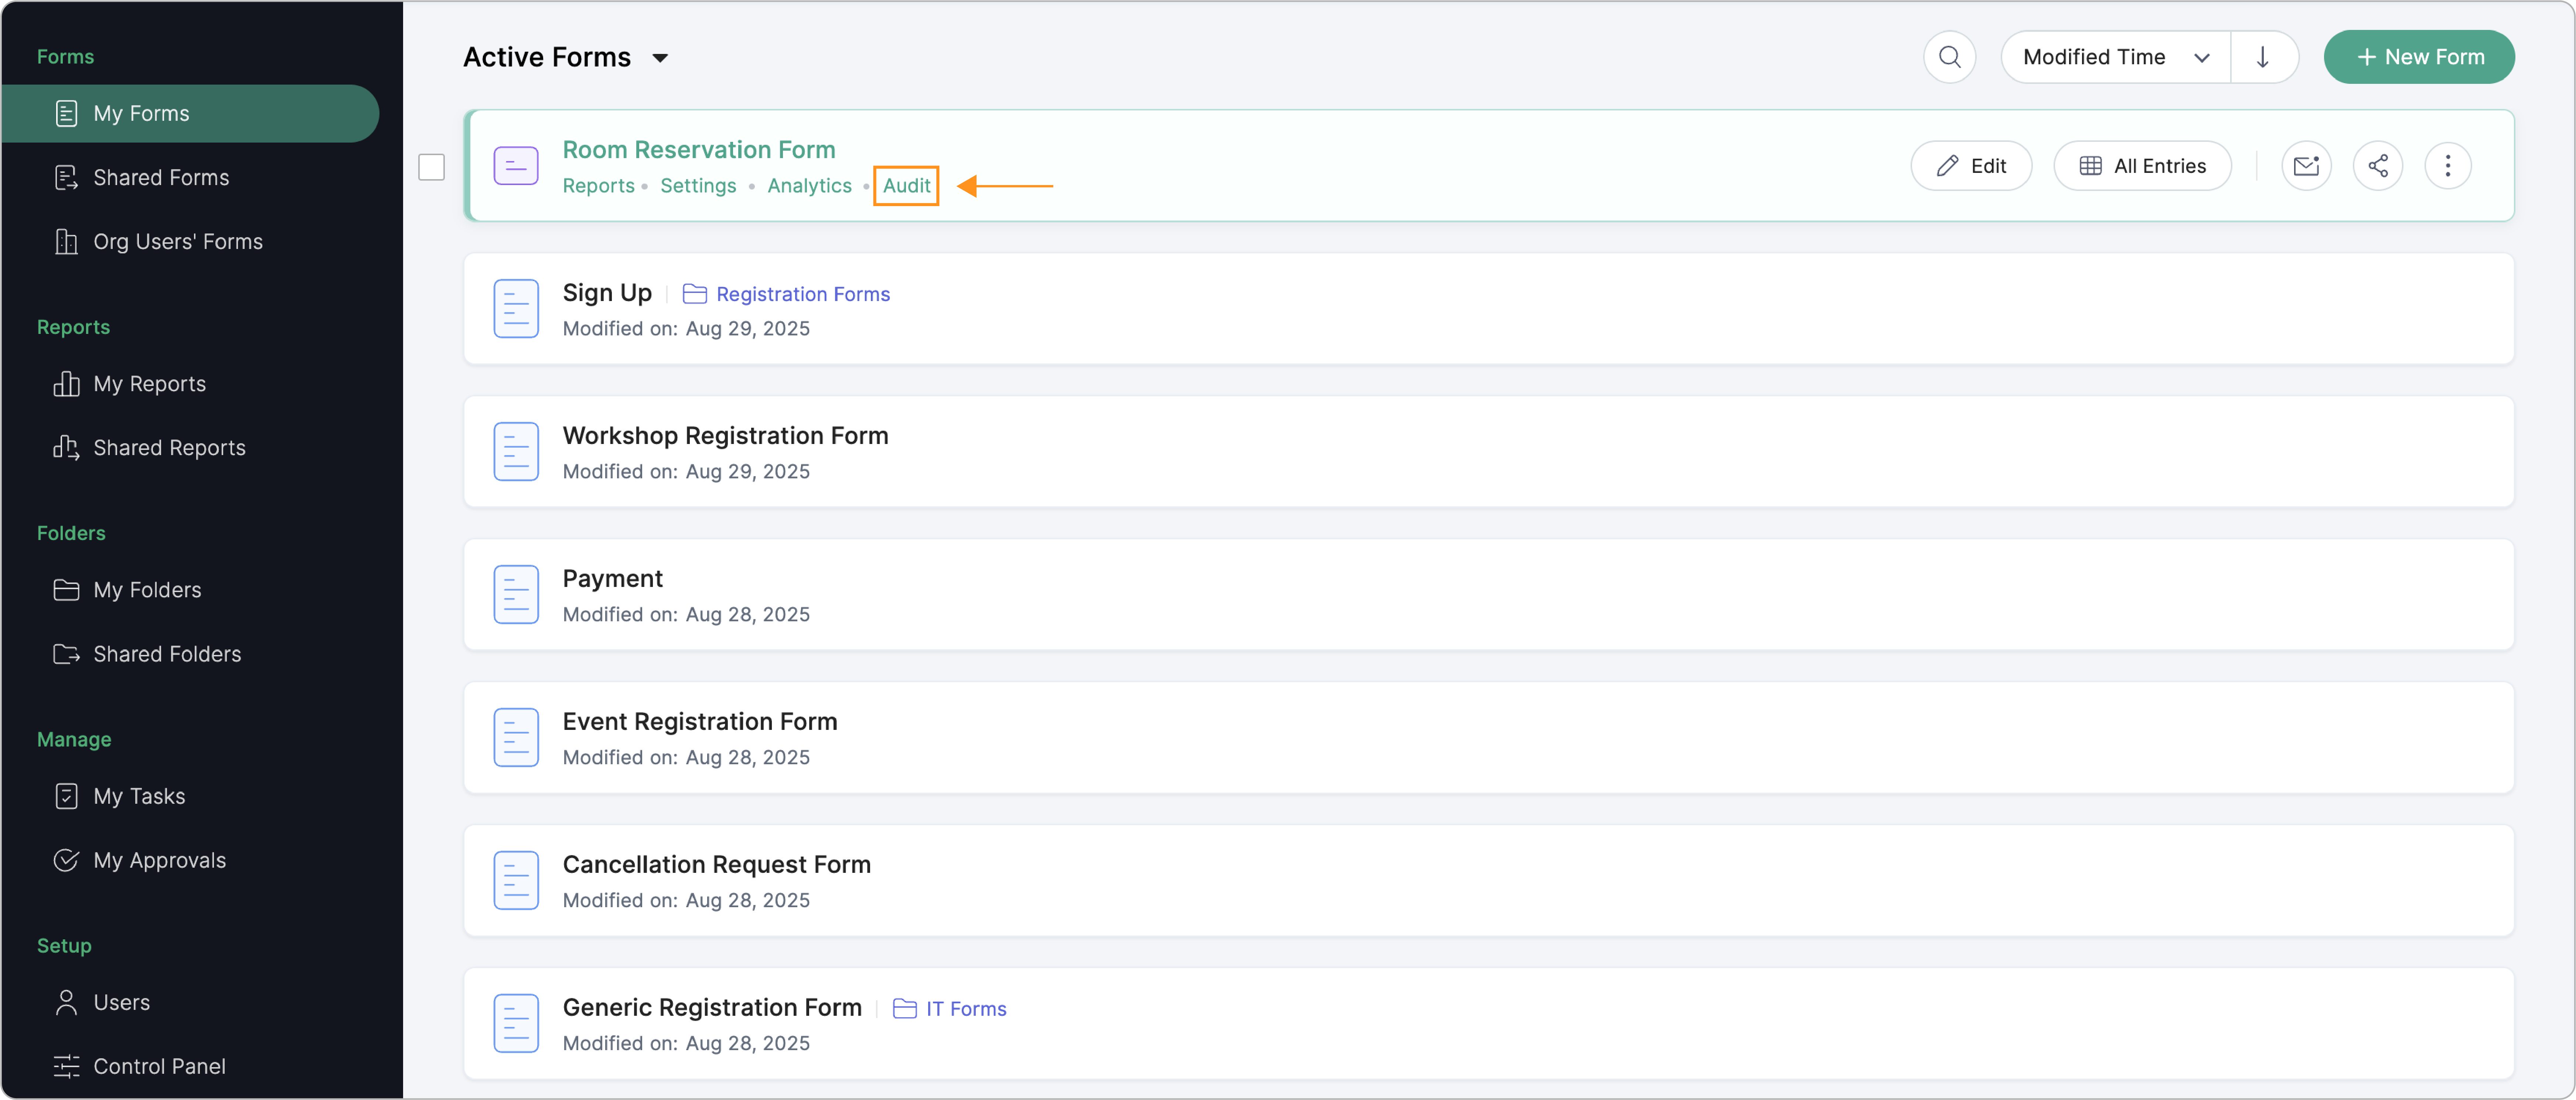Click the My Approvals checkmark icon
Screen dimensions: 2576x1100
(x=66, y=860)
